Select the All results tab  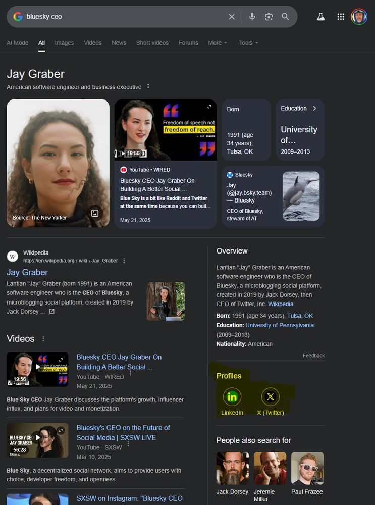41,43
